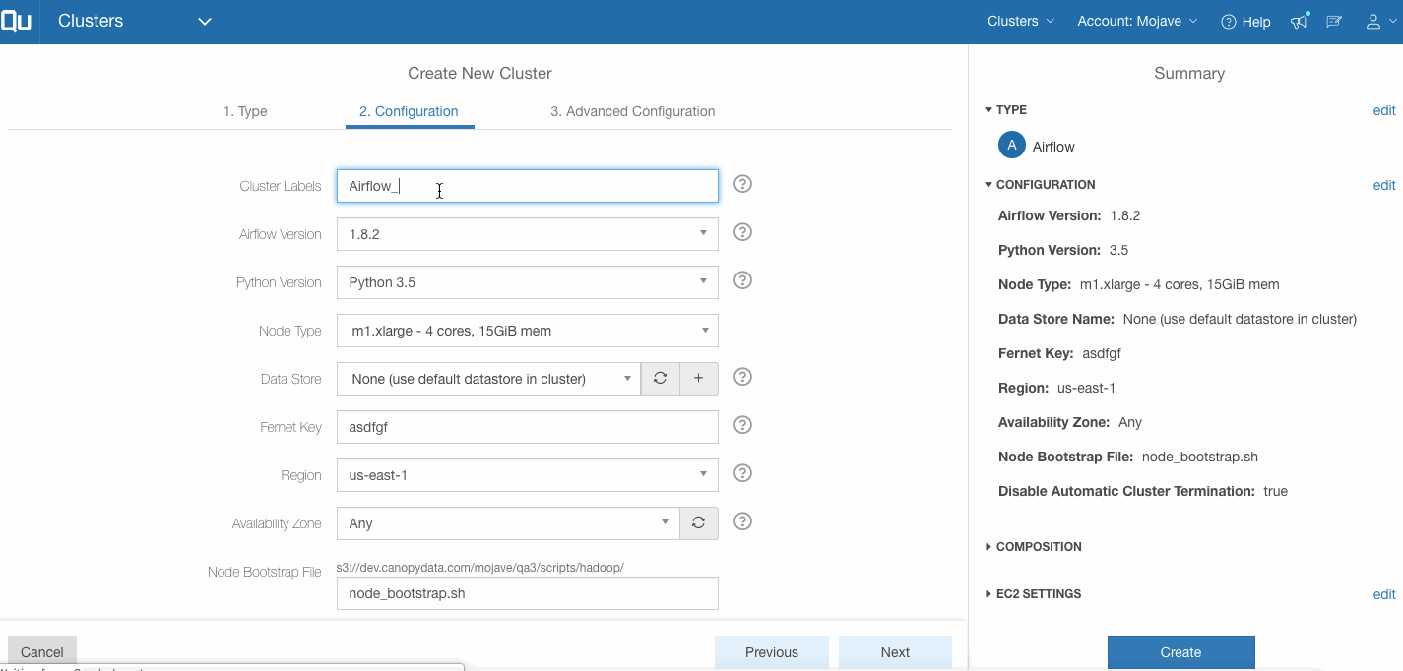Select the 2. Configuration tab
The height and width of the screenshot is (671, 1403).
tap(409, 111)
